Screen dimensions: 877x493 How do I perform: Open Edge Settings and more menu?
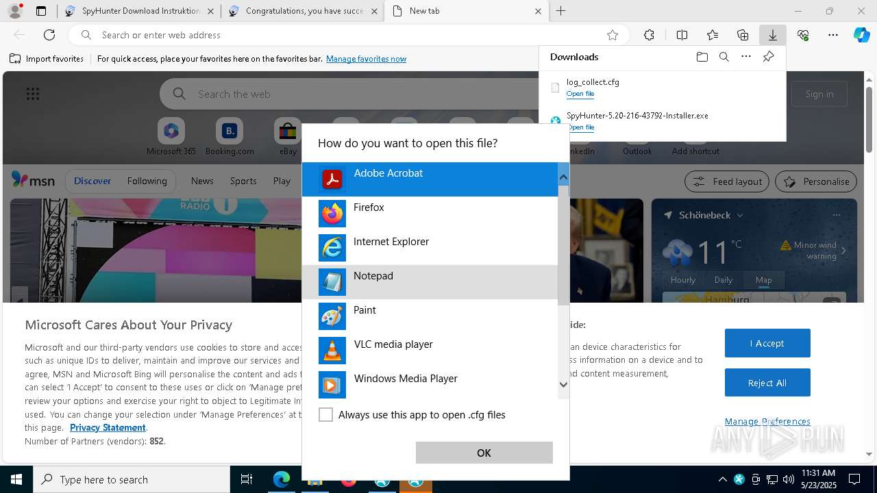833,35
